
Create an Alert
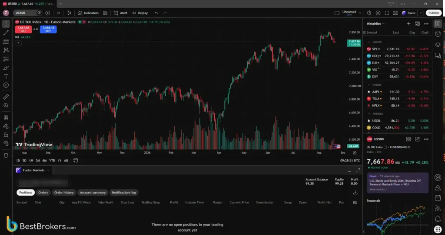tap(121, 13)
